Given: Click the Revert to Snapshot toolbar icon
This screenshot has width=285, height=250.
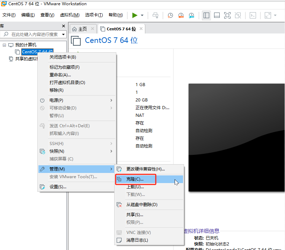Looking at the screenshot, I should point(181,15).
